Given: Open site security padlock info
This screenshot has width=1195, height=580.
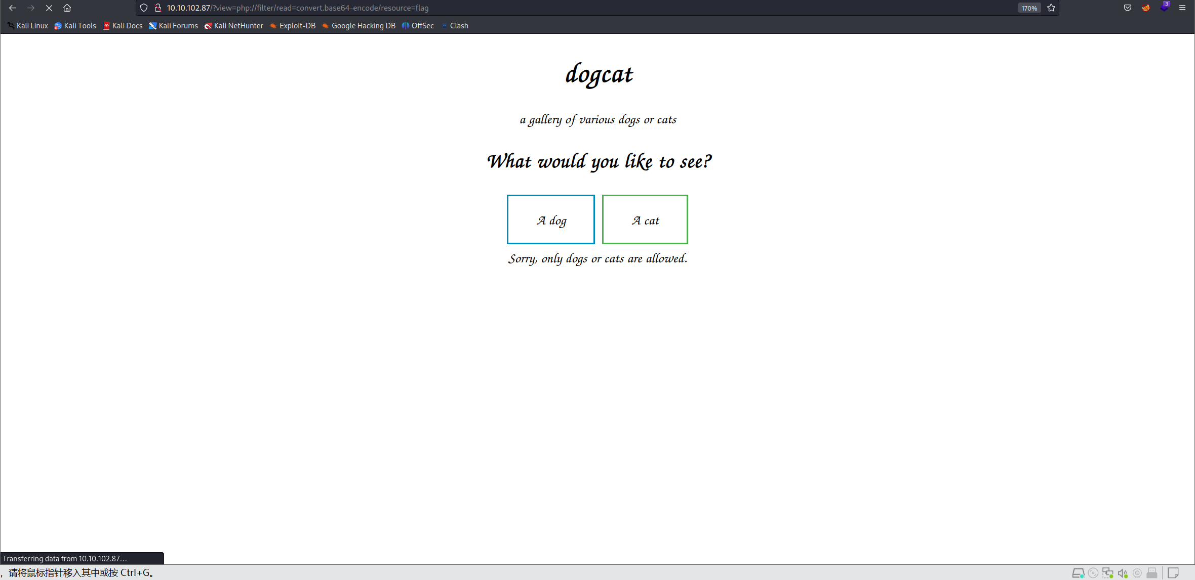Looking at the screenshot, I should (x=158, y=8).
